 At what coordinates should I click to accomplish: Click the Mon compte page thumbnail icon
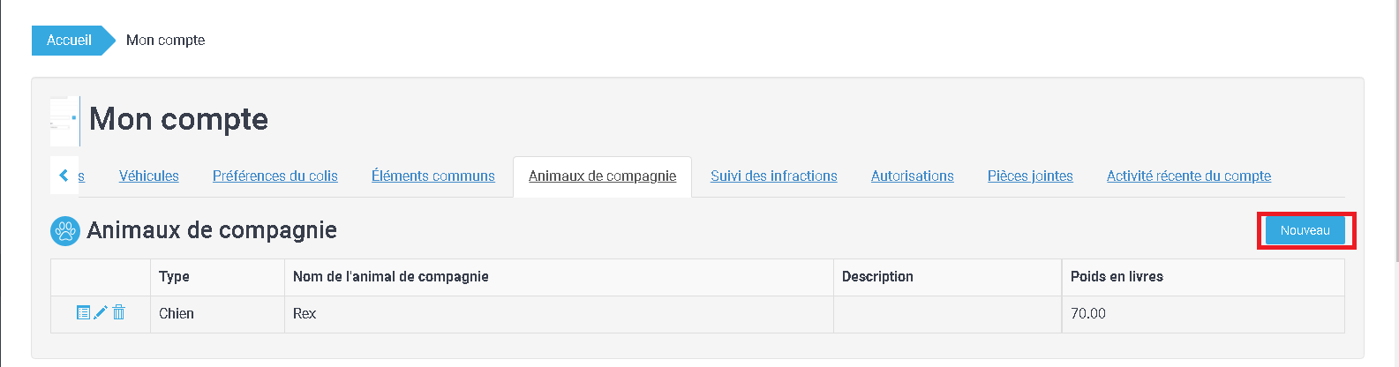click(64, 121)
